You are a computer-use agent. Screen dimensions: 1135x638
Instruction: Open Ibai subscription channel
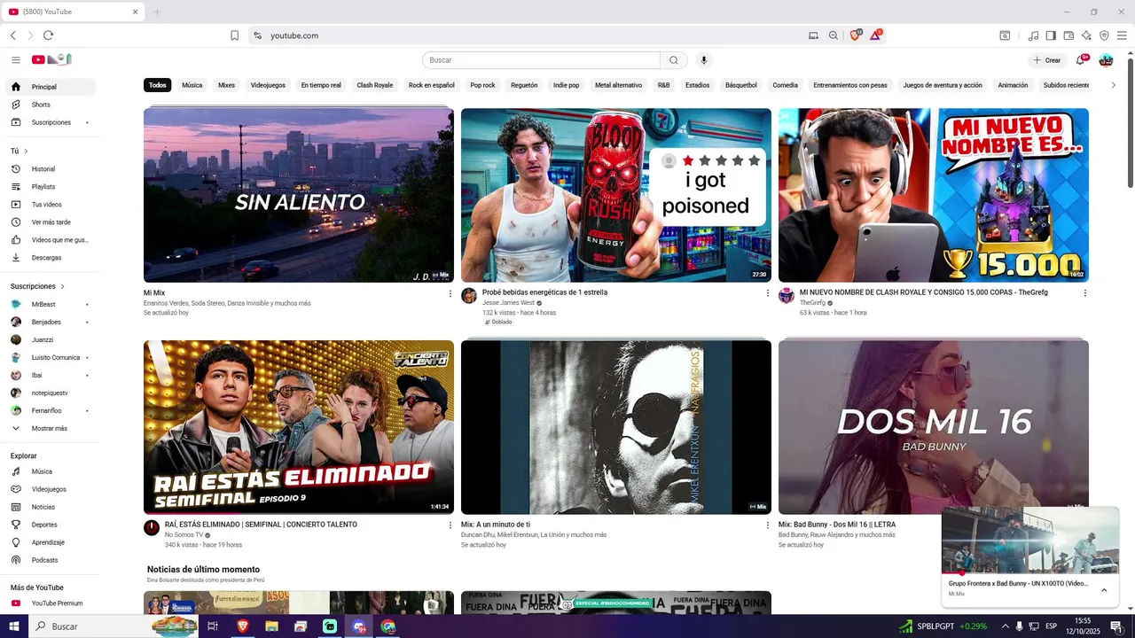pyautogui.click(x=51, y=375)
